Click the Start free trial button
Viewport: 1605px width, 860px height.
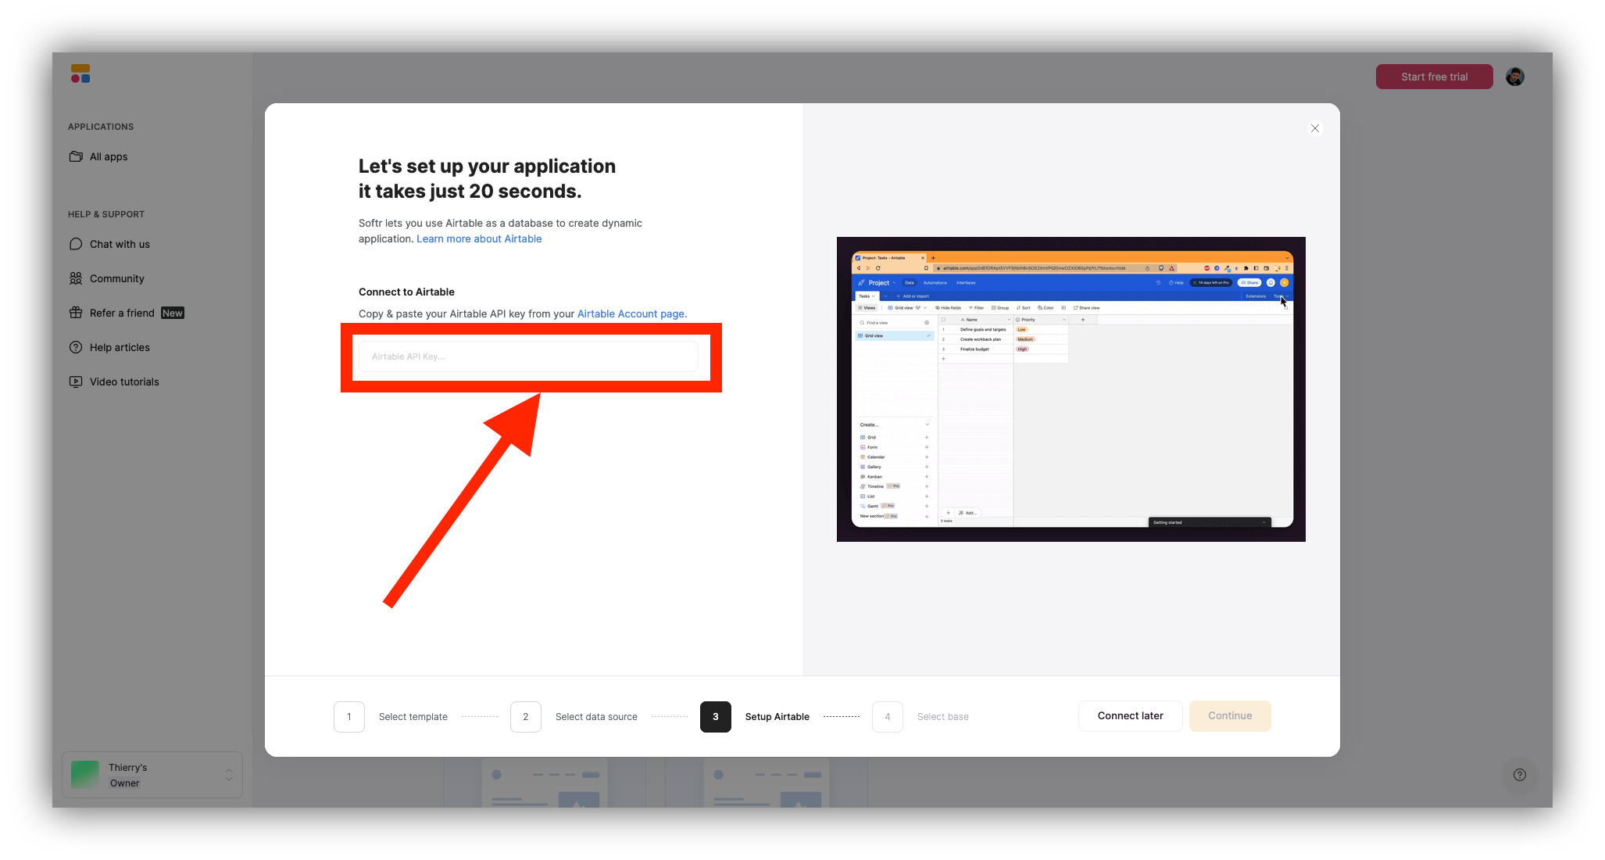[x=1434, y=75]
